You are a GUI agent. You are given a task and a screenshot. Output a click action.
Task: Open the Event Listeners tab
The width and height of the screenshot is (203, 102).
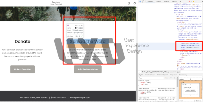pos(150,75)
